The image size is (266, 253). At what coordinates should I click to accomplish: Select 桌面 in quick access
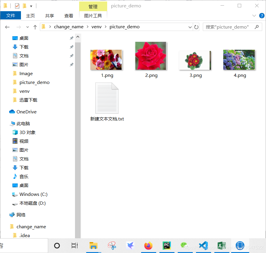[x=24, y=38]
